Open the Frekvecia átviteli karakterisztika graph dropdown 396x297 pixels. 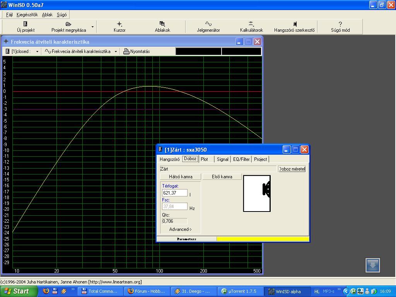(116, 51)
